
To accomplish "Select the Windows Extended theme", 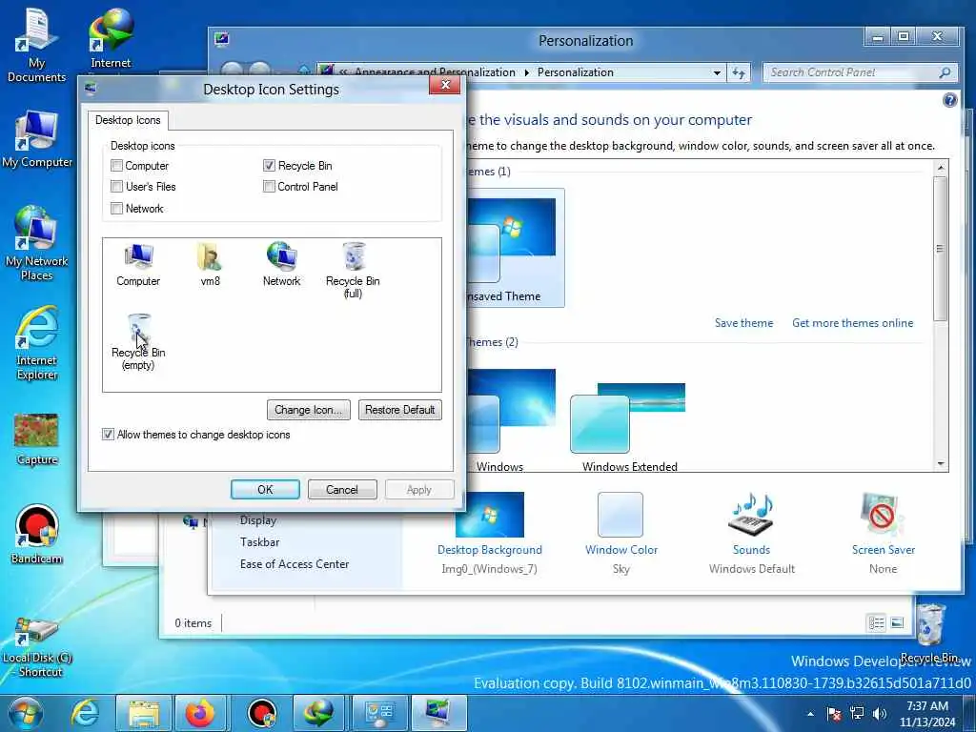I will coord(629,427).
